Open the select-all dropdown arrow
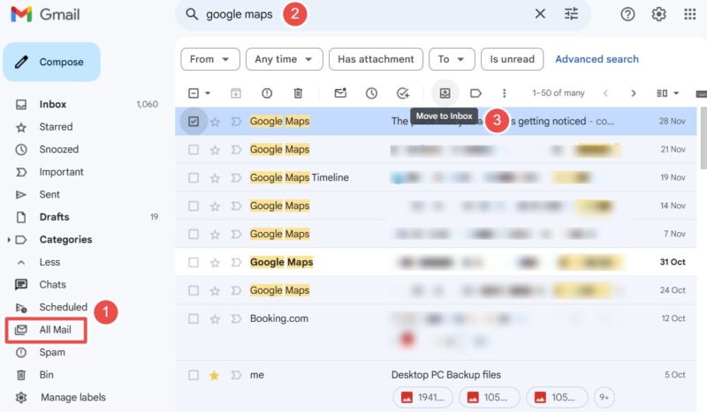 pos(208,94)
